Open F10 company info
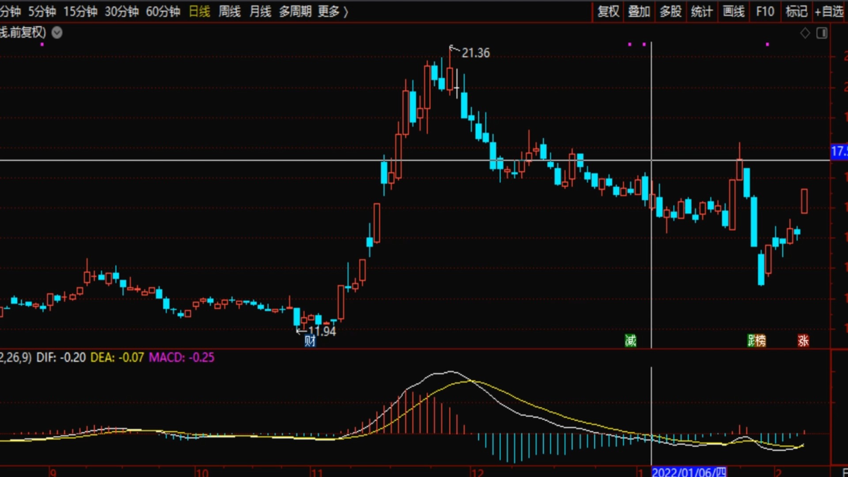Image resolution: width=848 pixels, height=477 pixels. [x=765, y=11]
